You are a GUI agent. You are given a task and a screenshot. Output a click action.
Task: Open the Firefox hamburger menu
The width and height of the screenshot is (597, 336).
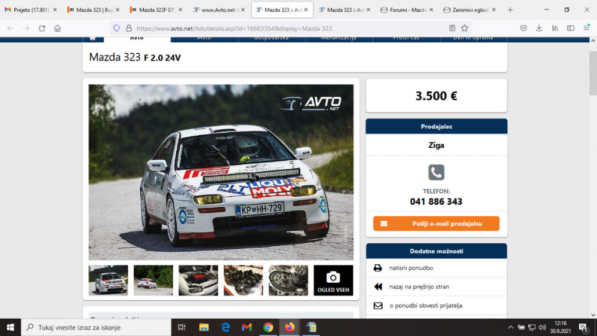coord(586,28)
